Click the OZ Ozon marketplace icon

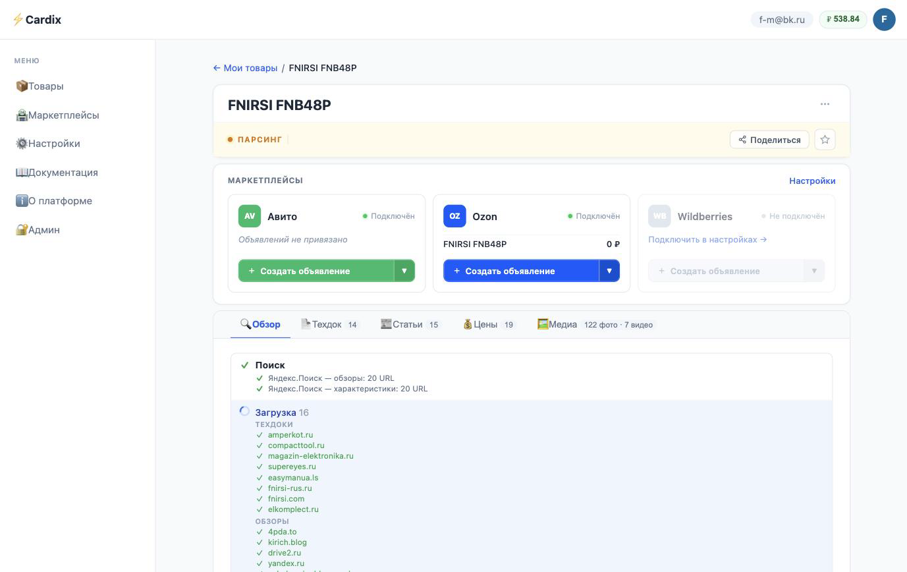pyautogui.click(x=454, y=216)
